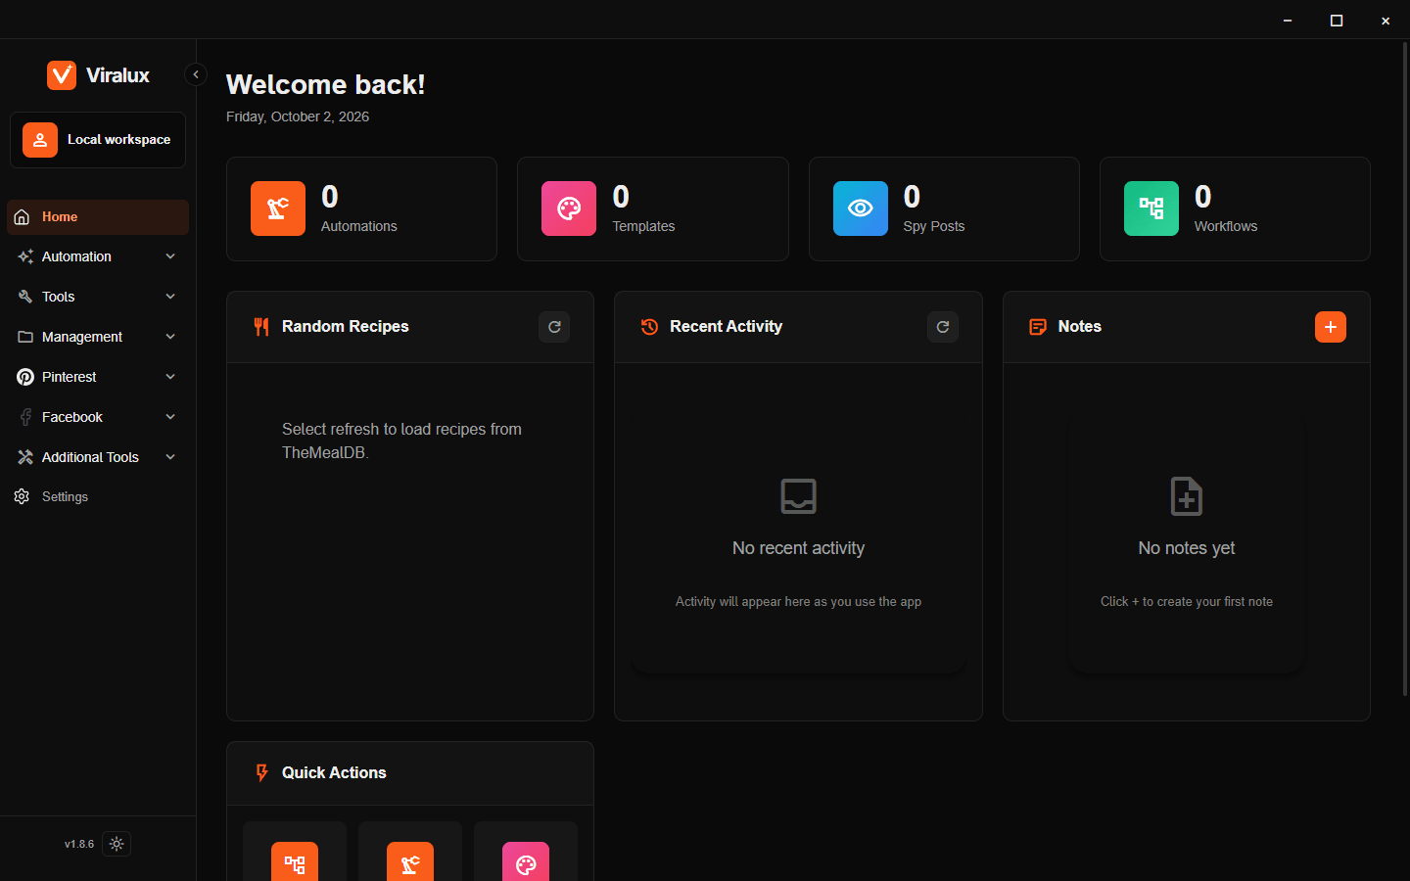Click the version label v1.8.6
Screen dimensions: 1410x881
click(x=79, y=844)
